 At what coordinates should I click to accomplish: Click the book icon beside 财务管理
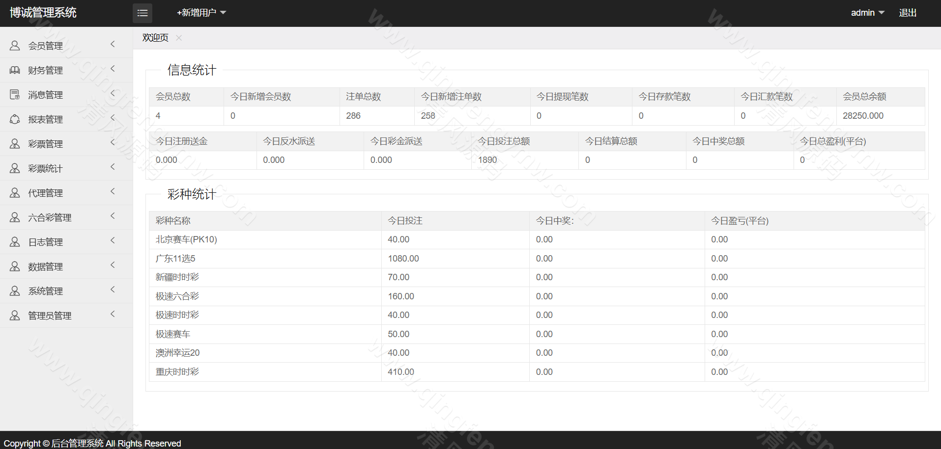click(15, 70)
